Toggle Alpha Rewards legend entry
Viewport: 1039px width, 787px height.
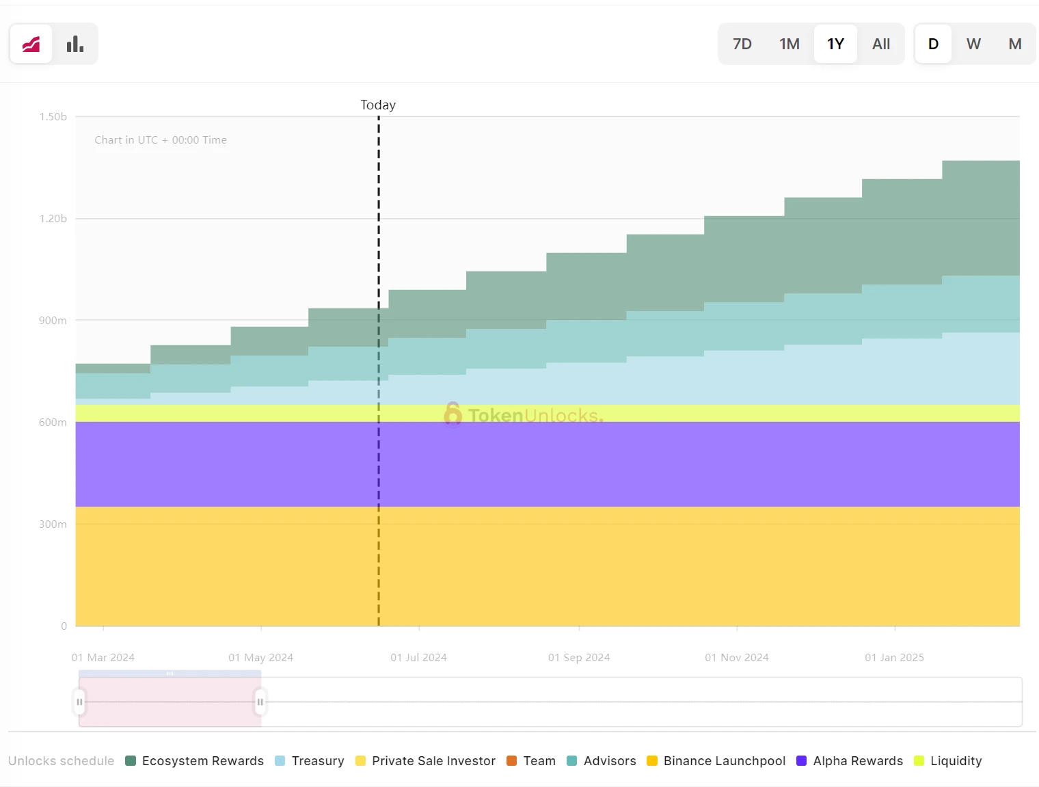click(x=850, y=761)
